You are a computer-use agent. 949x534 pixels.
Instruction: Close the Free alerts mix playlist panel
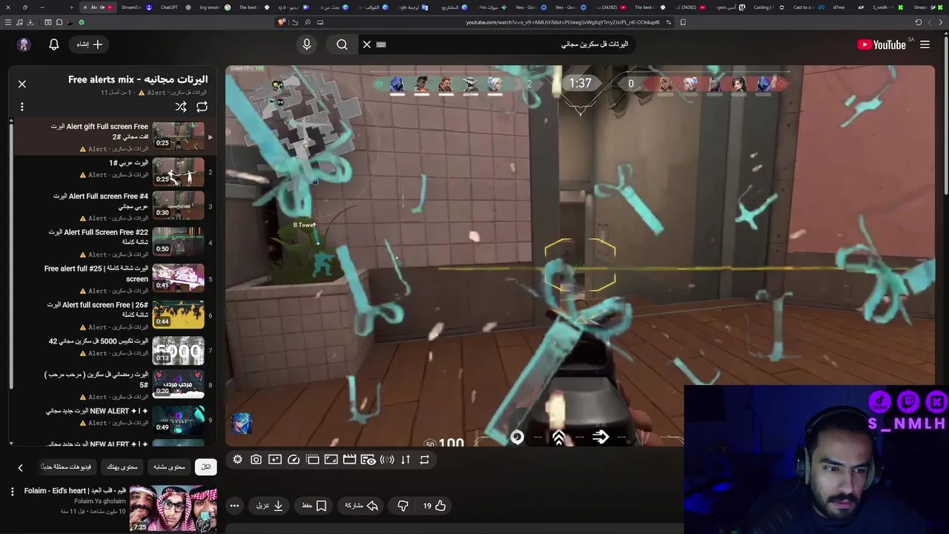coord(22,84)
